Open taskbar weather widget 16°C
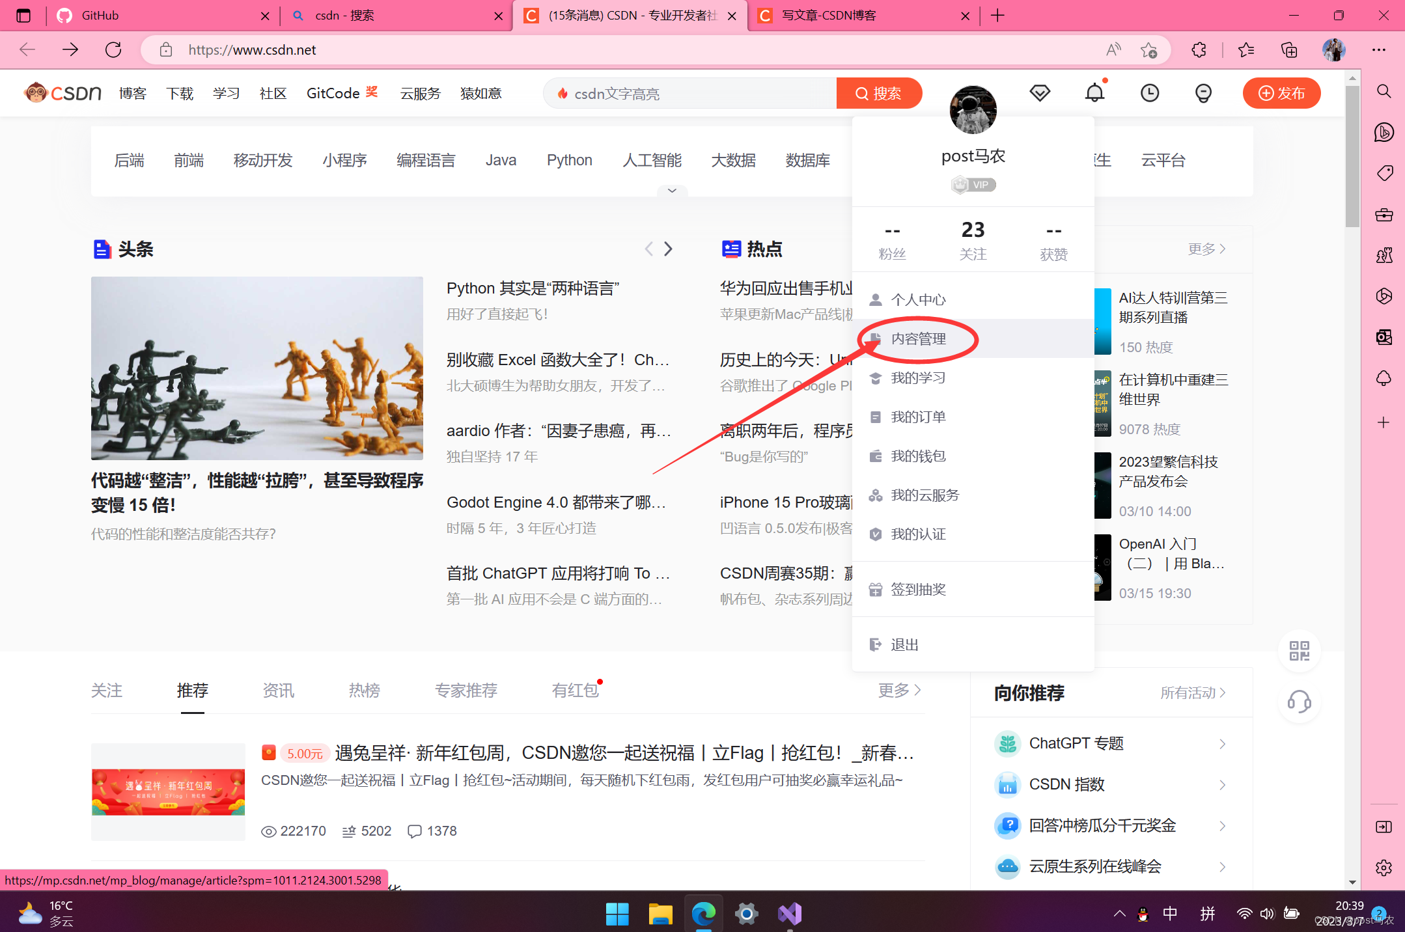 pos(46,913)
